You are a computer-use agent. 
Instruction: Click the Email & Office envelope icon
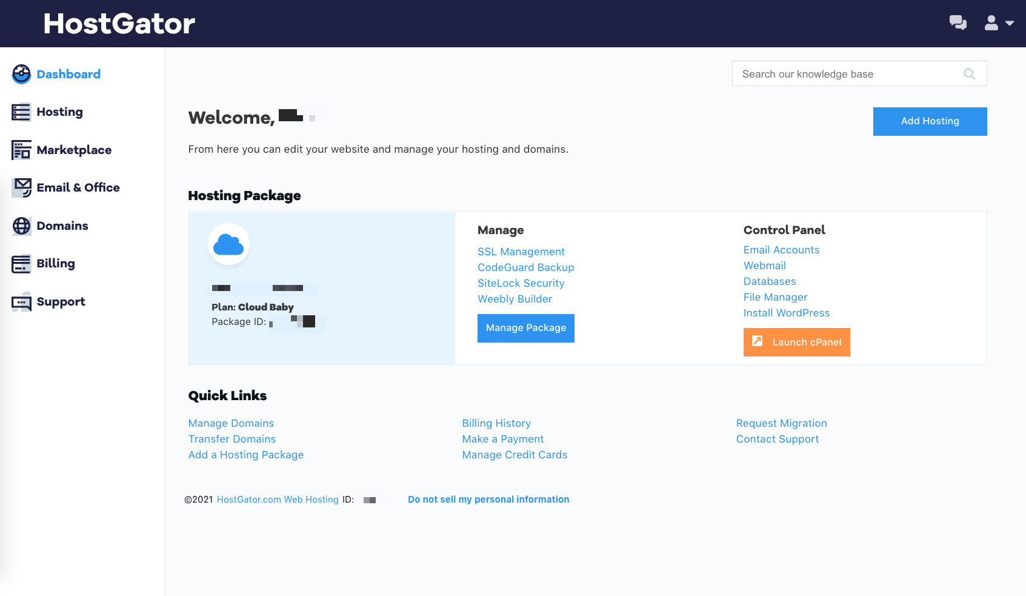tap(21, 187)
